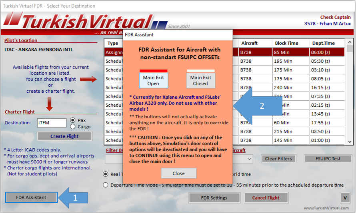Open FDR Settings
Screen dimensions: 356x213
[214, 198]
